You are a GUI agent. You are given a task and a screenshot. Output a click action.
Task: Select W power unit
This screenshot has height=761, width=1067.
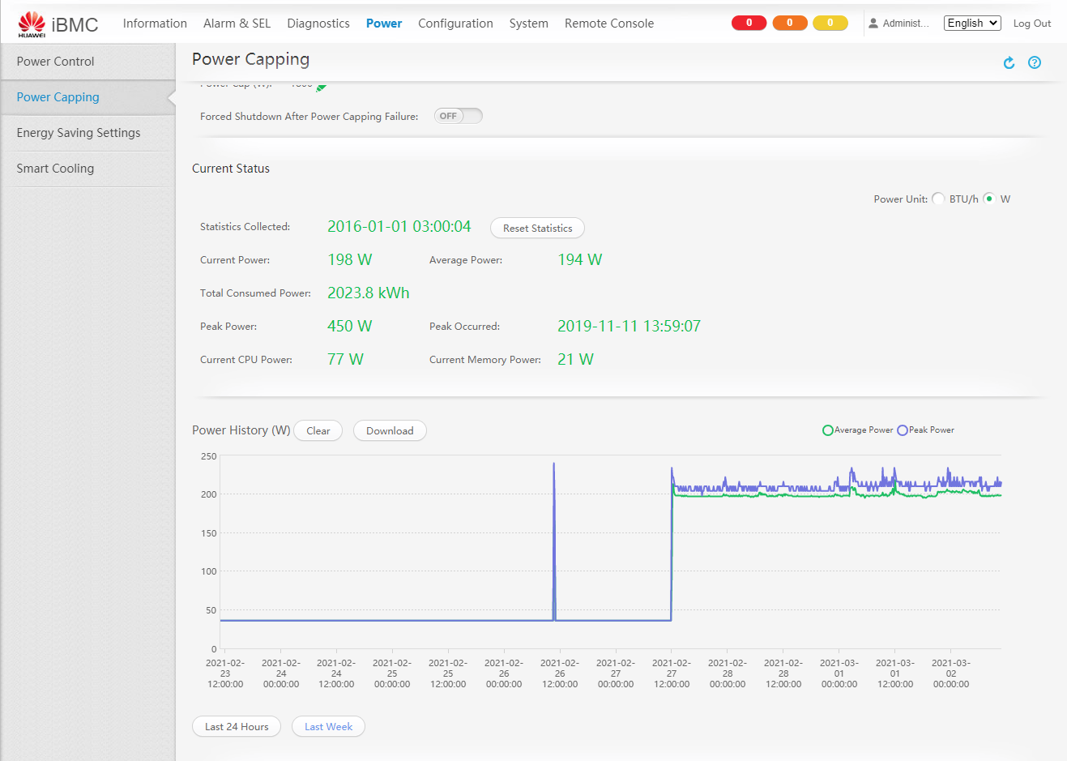pyautogui.click(x=989, y=199)
